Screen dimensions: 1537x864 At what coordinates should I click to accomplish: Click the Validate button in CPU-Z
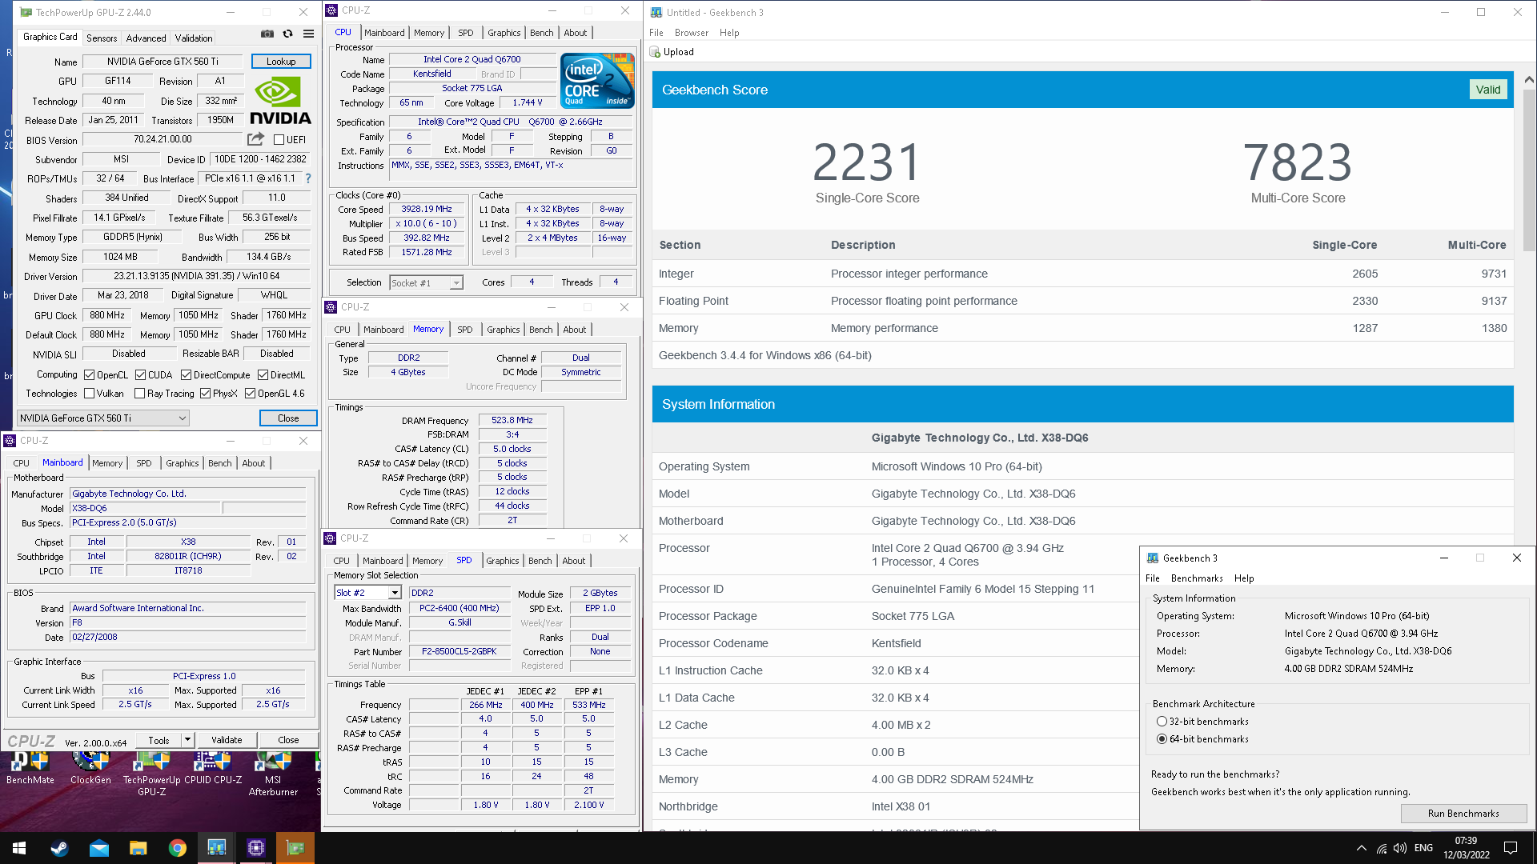coord(227,740)
